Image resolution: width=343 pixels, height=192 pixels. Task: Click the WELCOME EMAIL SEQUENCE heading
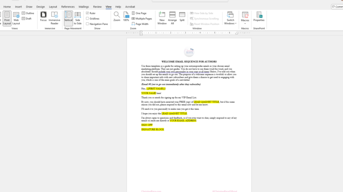click(x=189, y=62)
